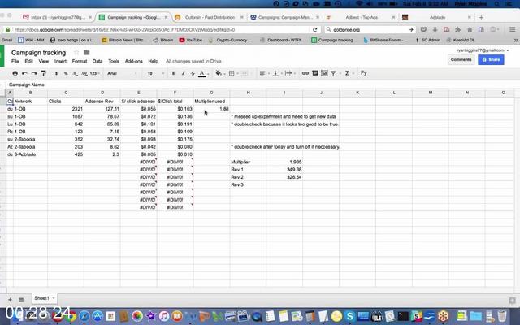
Task: Open the YouTube bookmark
Action: pyautogui.click(x=191, y=40)
